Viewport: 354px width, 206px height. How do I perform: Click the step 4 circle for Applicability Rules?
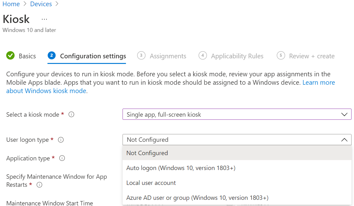(x=203, y=56)
